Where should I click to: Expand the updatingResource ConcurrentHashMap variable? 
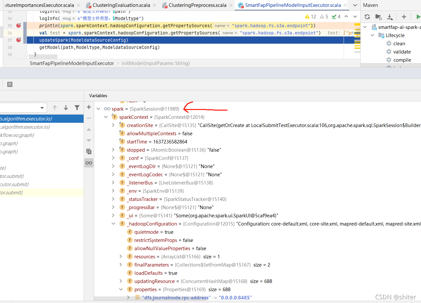click(x=121, y=281)
